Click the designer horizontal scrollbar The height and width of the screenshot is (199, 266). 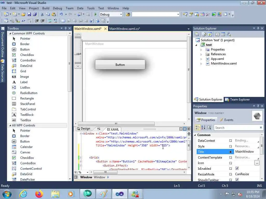pyautogui.click(x=116, y=124)
